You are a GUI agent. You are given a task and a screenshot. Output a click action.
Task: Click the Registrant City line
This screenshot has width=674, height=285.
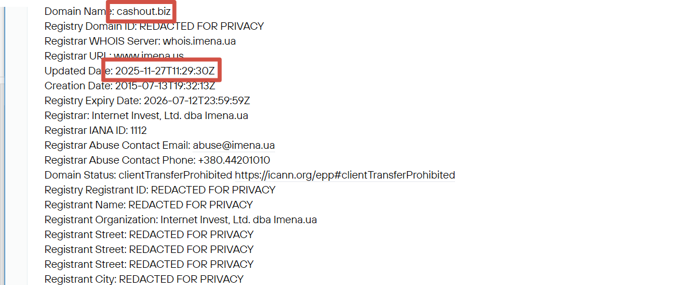pyautogui.click(x=144, y=279)
